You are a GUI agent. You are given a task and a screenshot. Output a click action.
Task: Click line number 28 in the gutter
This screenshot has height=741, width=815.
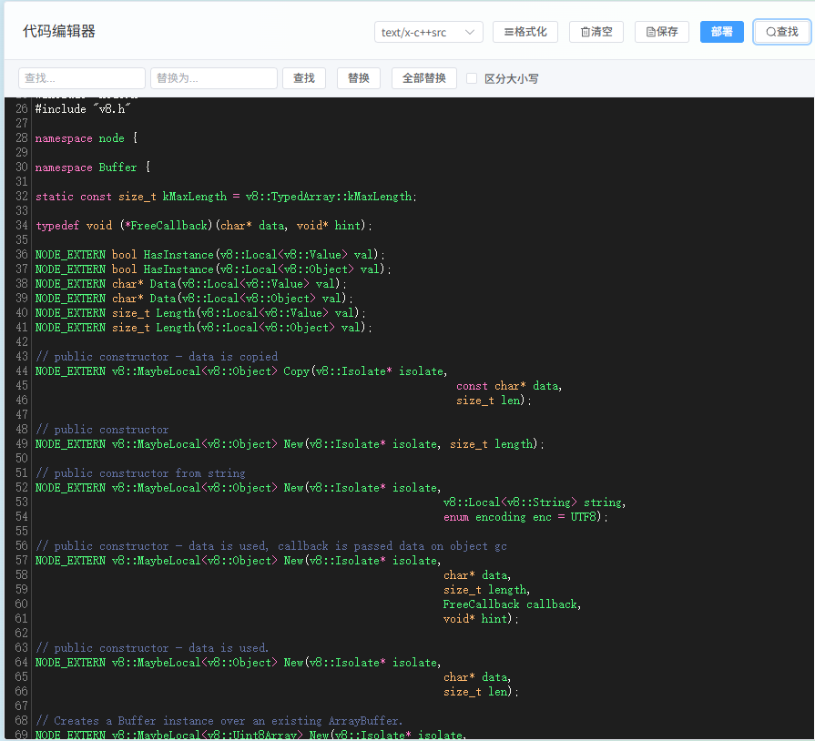(x=21, y=138)
